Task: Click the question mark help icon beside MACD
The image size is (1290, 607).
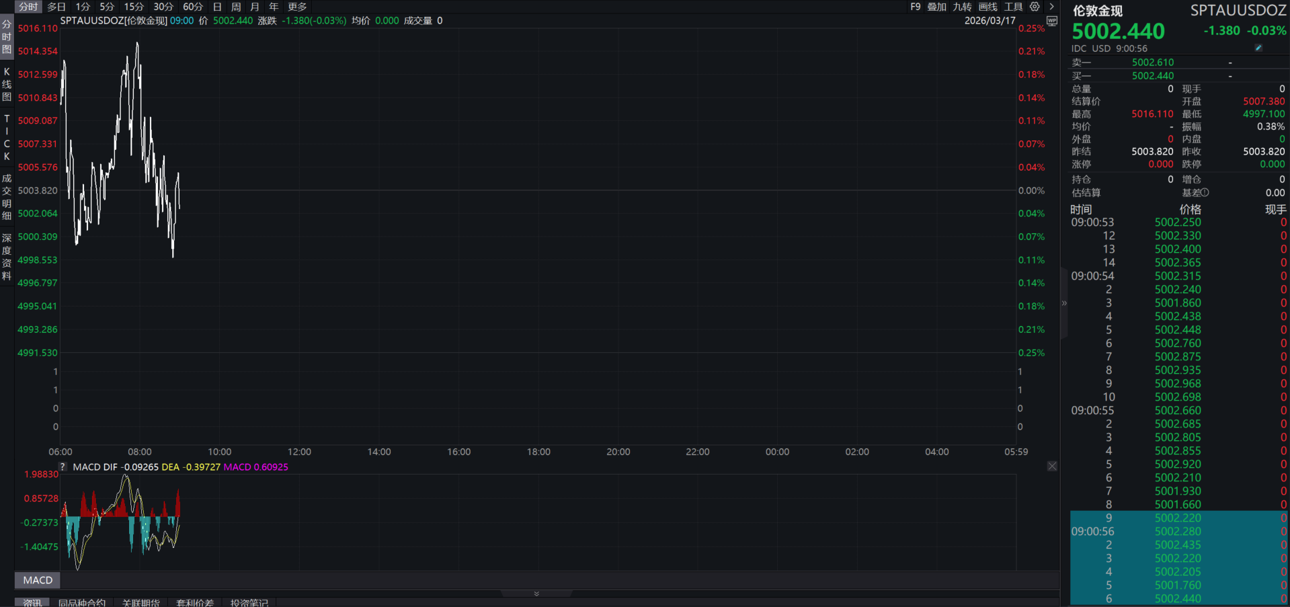Action: [x=63, y=467]
